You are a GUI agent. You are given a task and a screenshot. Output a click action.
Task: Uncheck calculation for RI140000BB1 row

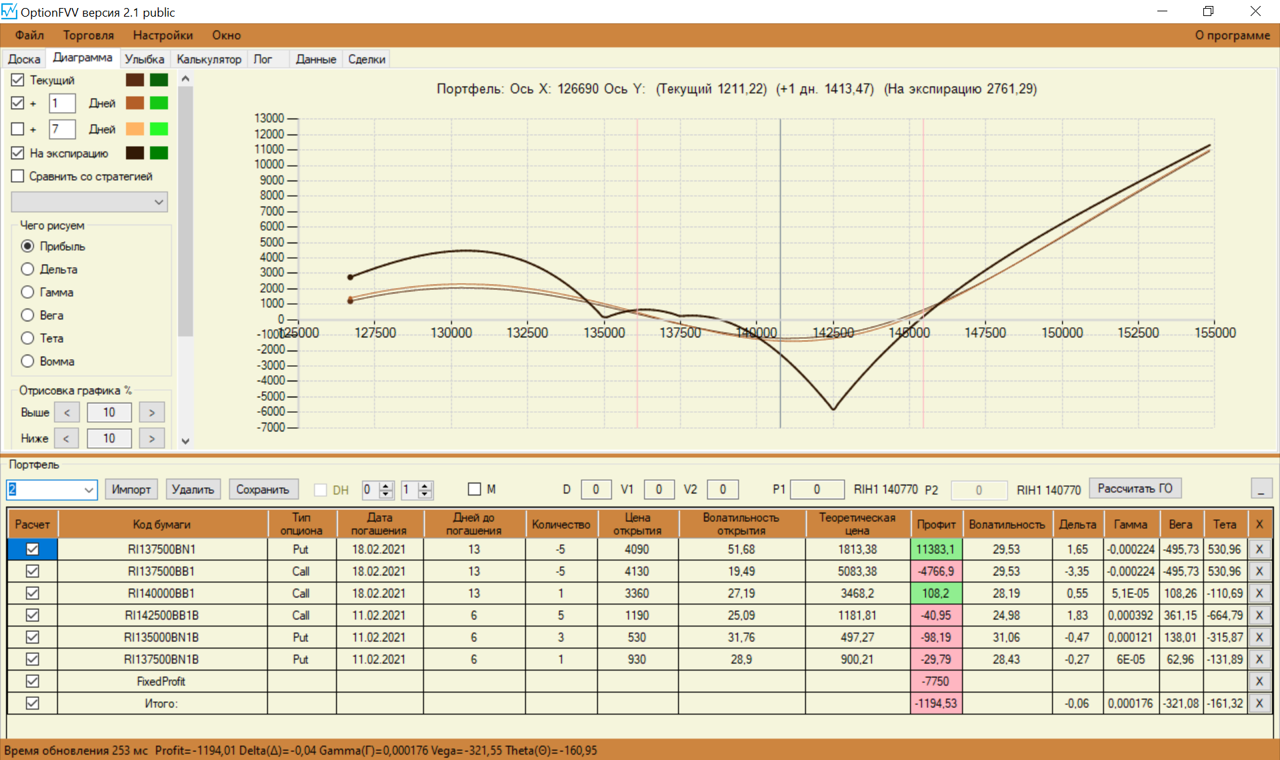tap(32, 593)
